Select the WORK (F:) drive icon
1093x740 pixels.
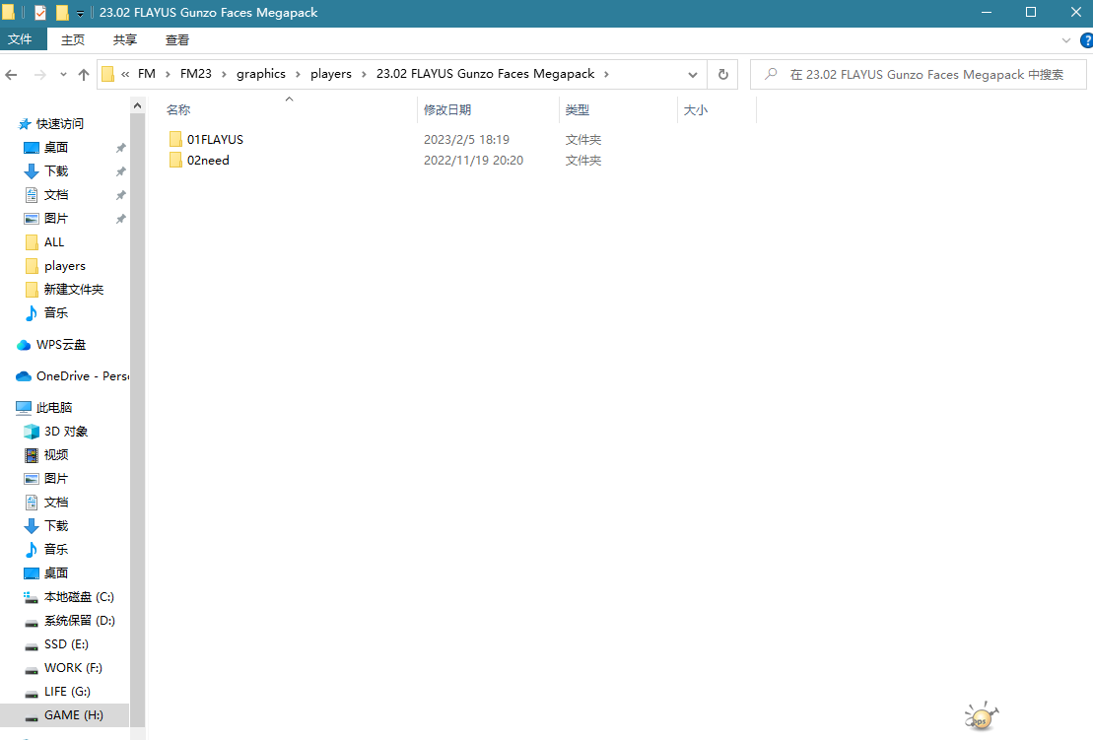click(32, 670)
